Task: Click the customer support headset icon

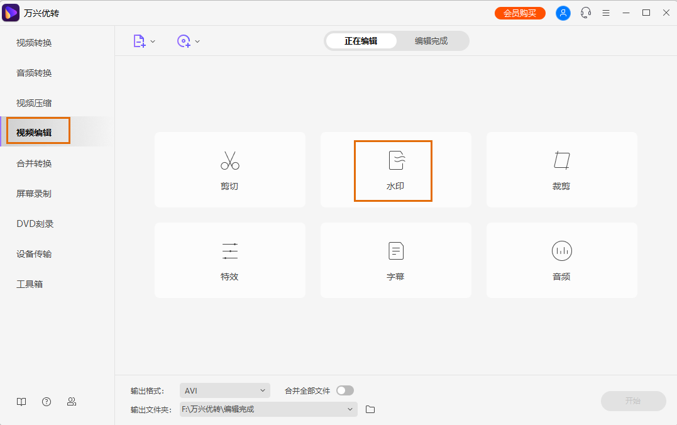Action: [585, 13]
